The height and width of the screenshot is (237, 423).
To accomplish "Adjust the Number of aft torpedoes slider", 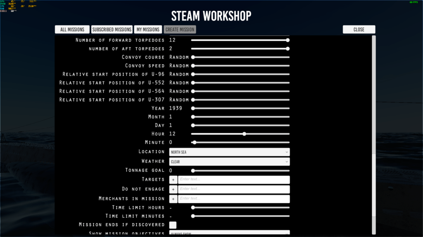I will pos(240,49).
